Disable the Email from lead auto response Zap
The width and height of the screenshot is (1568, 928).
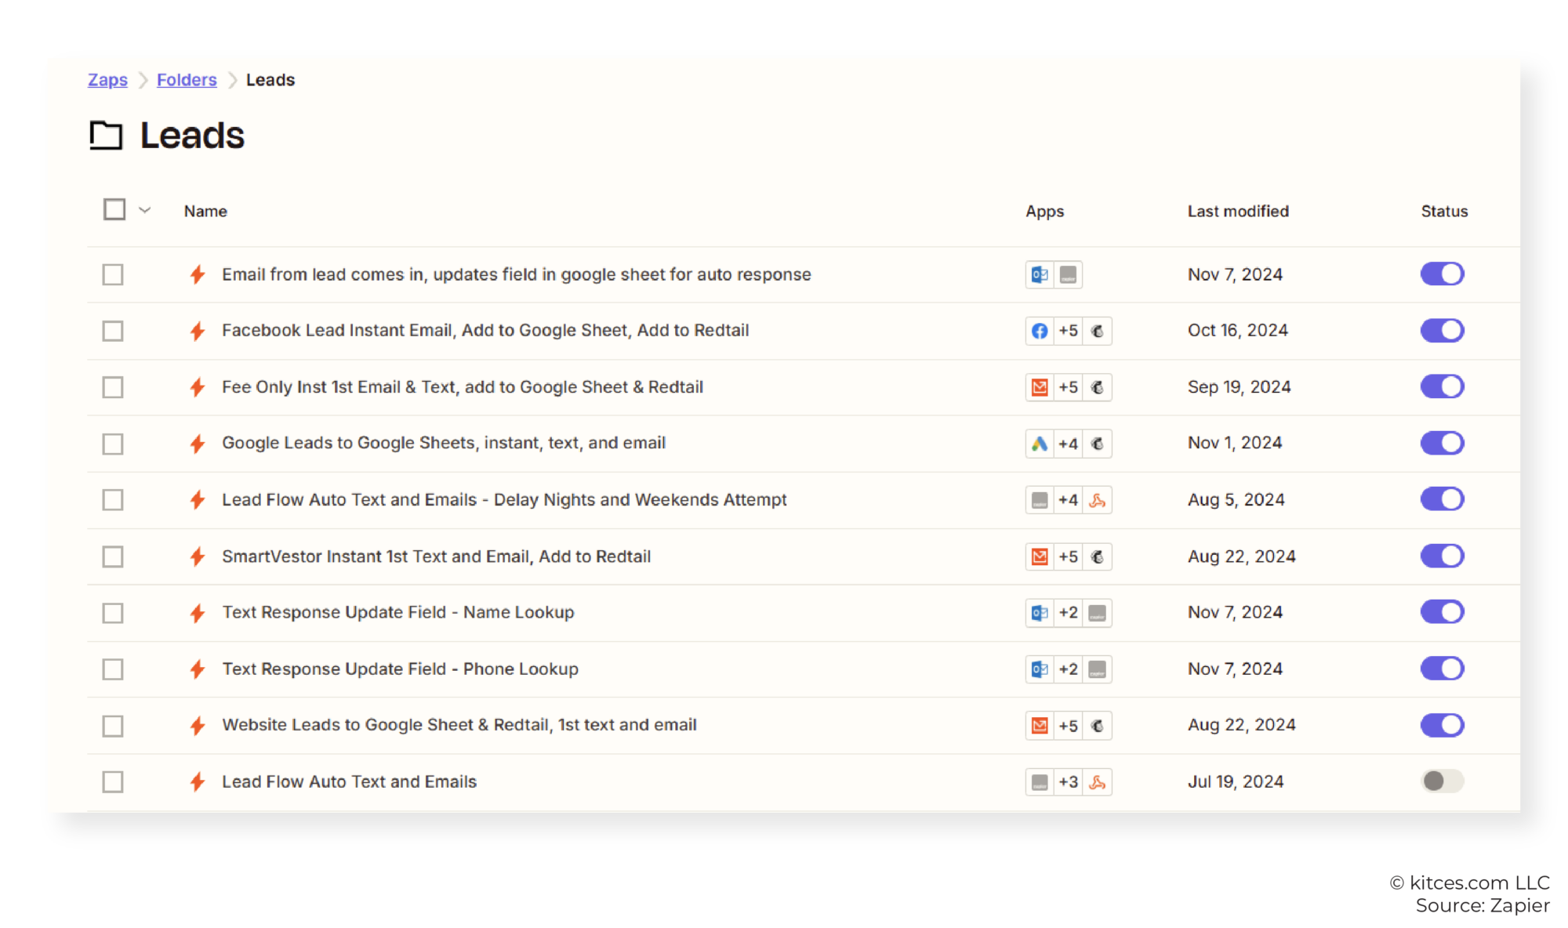1442,274
